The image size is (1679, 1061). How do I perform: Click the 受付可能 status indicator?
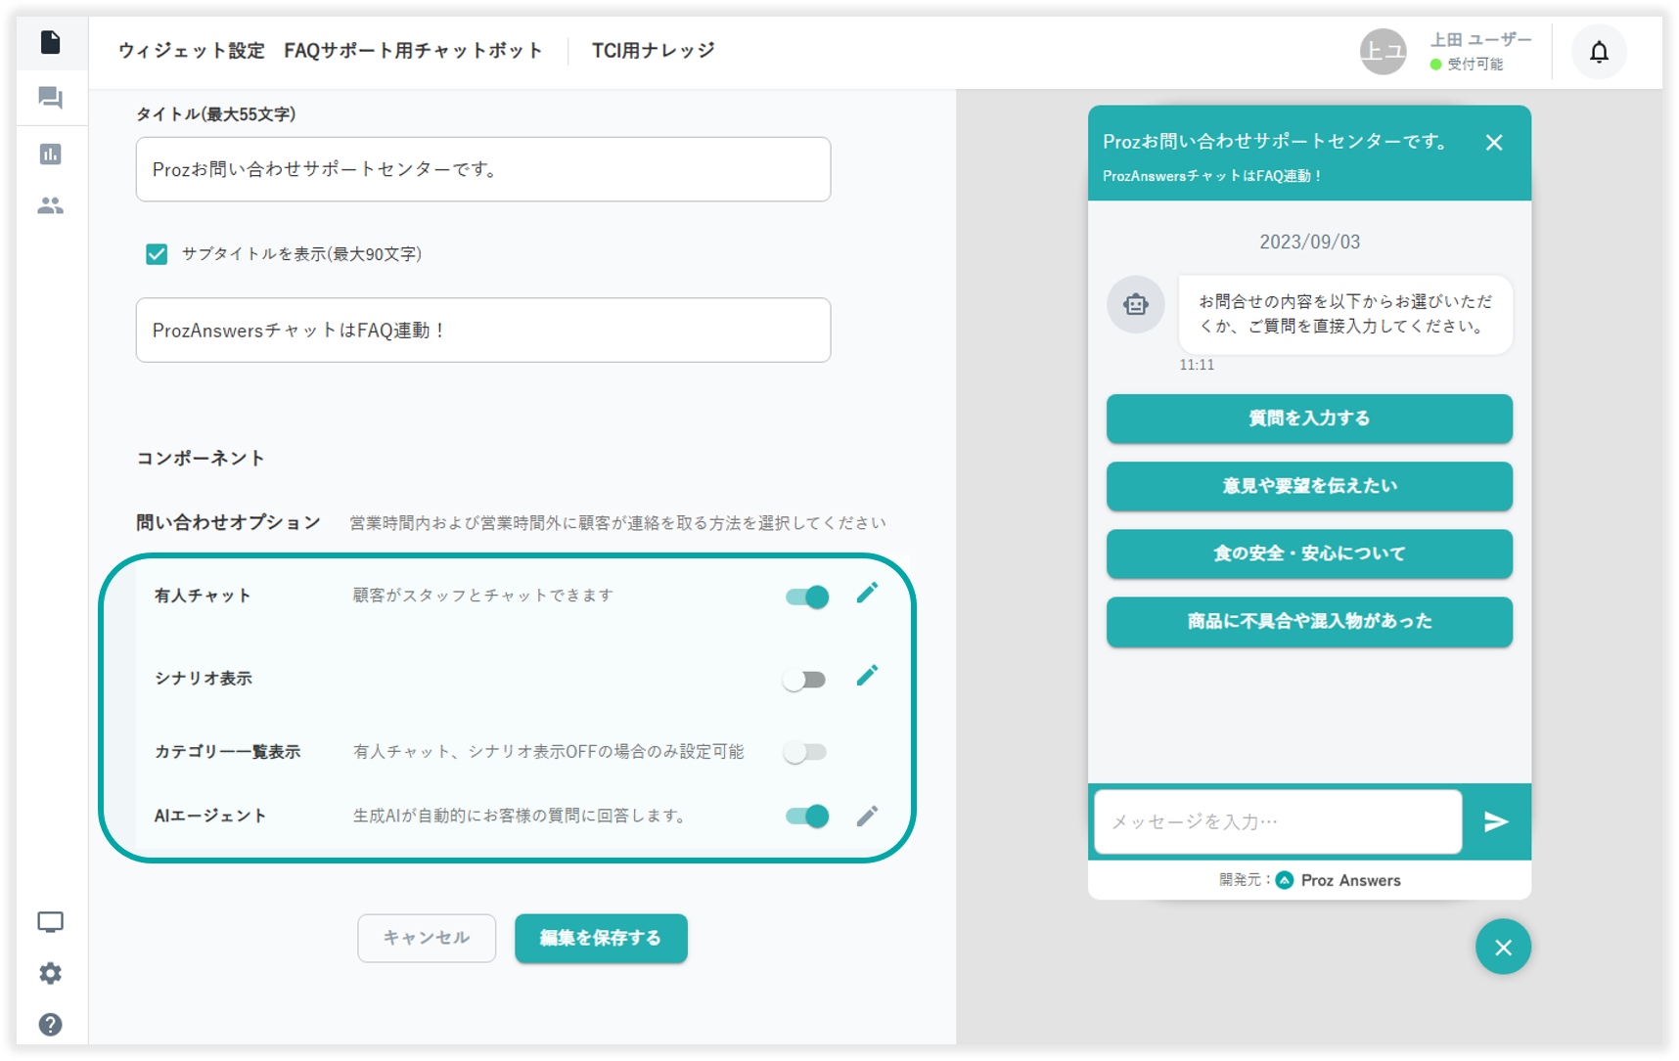[x=1466, y=65]
